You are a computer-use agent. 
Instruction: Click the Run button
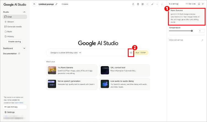pos(141,53)
